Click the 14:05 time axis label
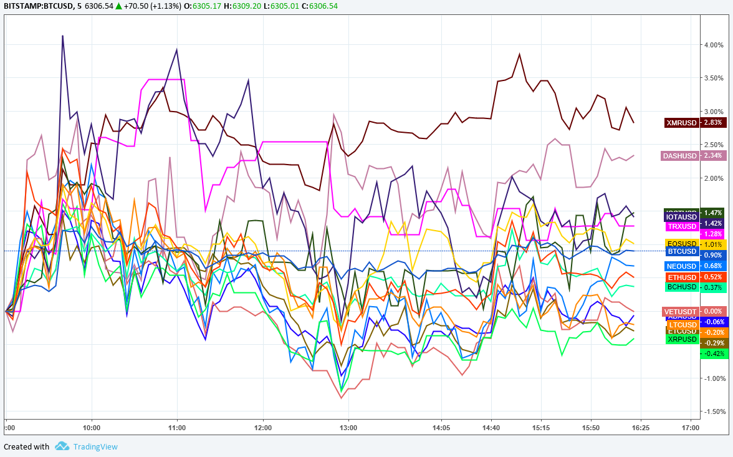This screenshot has width=733, height=457. pyautogui.click(x=441, y=428)
